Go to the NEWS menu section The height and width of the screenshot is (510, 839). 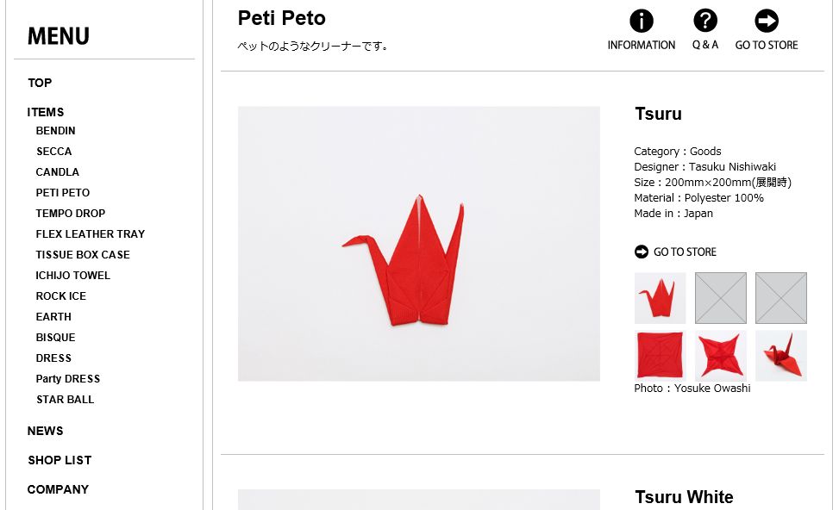[x=45, y=431]
